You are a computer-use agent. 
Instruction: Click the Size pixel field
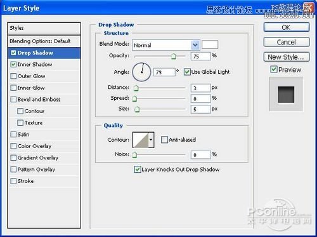[x=200, y=109]
